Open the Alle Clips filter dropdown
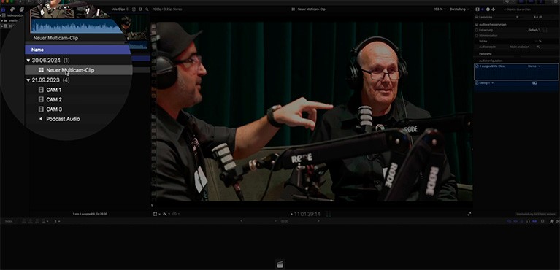 (120, 9)
